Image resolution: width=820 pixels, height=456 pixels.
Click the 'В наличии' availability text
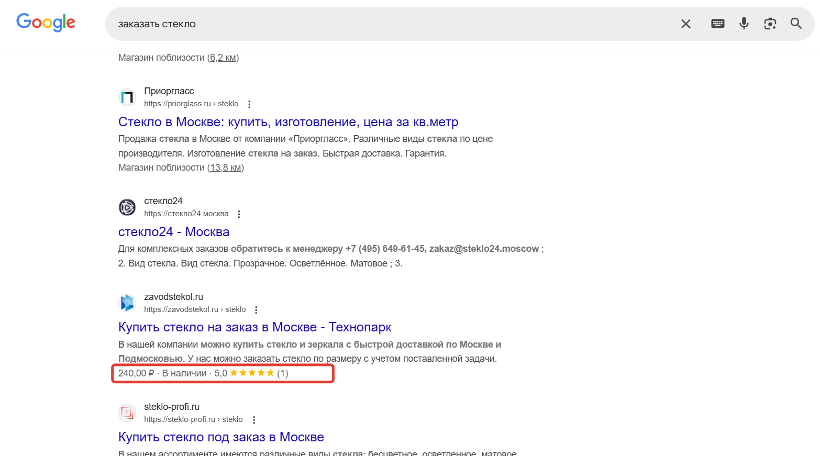184,373
